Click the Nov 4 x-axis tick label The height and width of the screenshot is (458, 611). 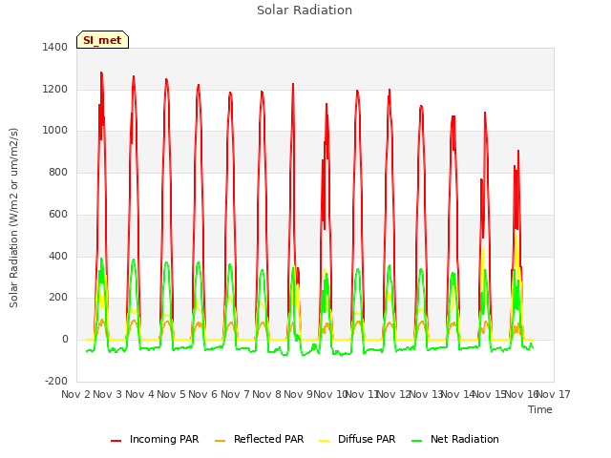tap(140, 394)
